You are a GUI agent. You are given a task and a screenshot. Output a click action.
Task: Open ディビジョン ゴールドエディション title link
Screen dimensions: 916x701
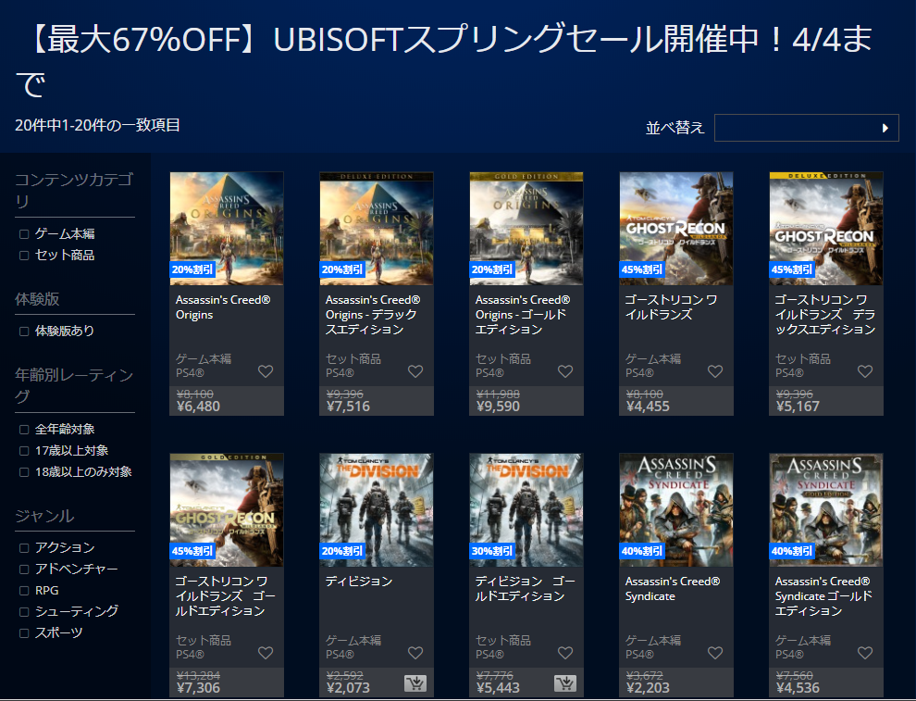pyautogui.click(x=525, y=588)
